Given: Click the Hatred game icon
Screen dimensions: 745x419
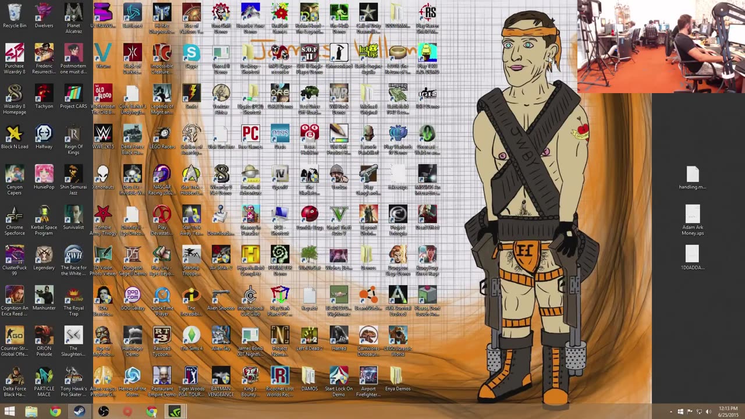Looking at the screenshot, I should coord(339,338).
